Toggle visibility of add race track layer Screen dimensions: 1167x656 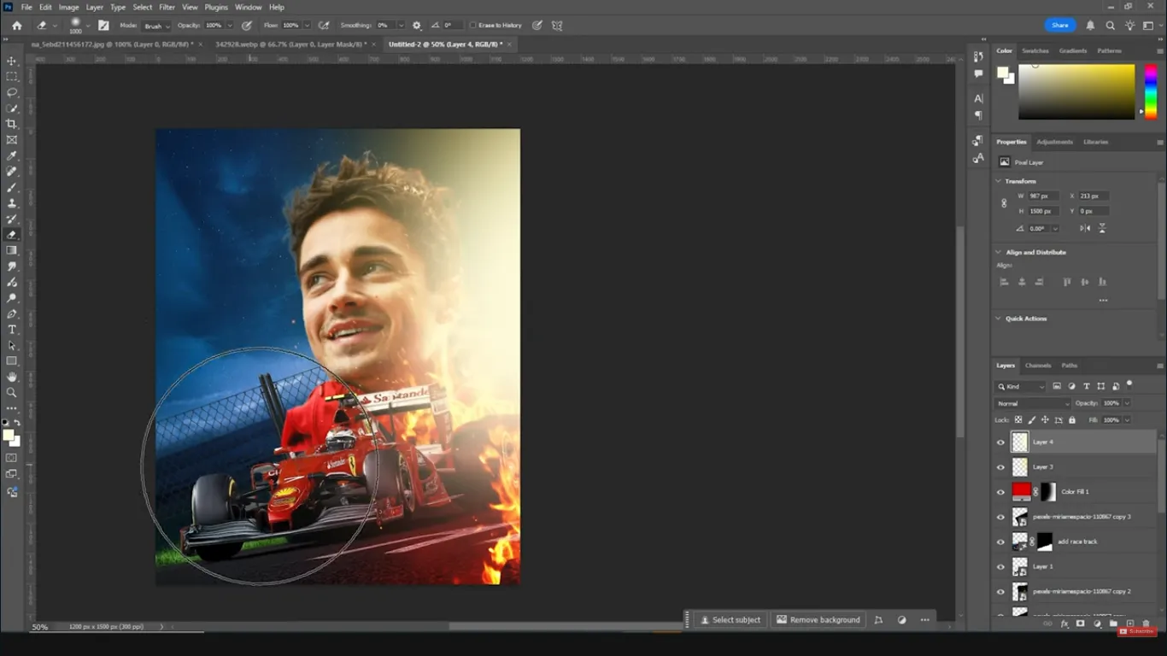click(1001, 542)
